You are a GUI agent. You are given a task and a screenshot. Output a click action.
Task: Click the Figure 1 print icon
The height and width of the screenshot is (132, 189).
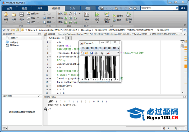pos(96,53)
